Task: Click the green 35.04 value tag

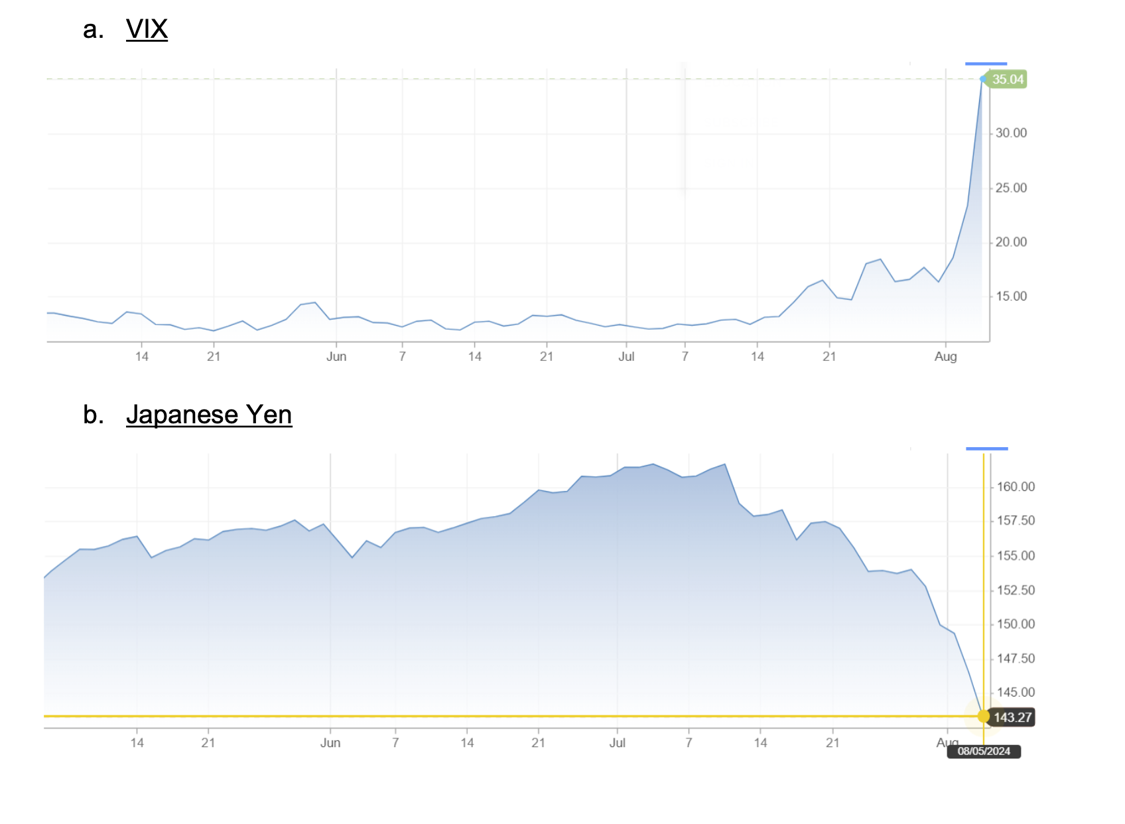Action: tap(1008, 80)
